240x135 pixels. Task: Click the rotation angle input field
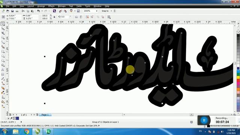tap(65, 16)
